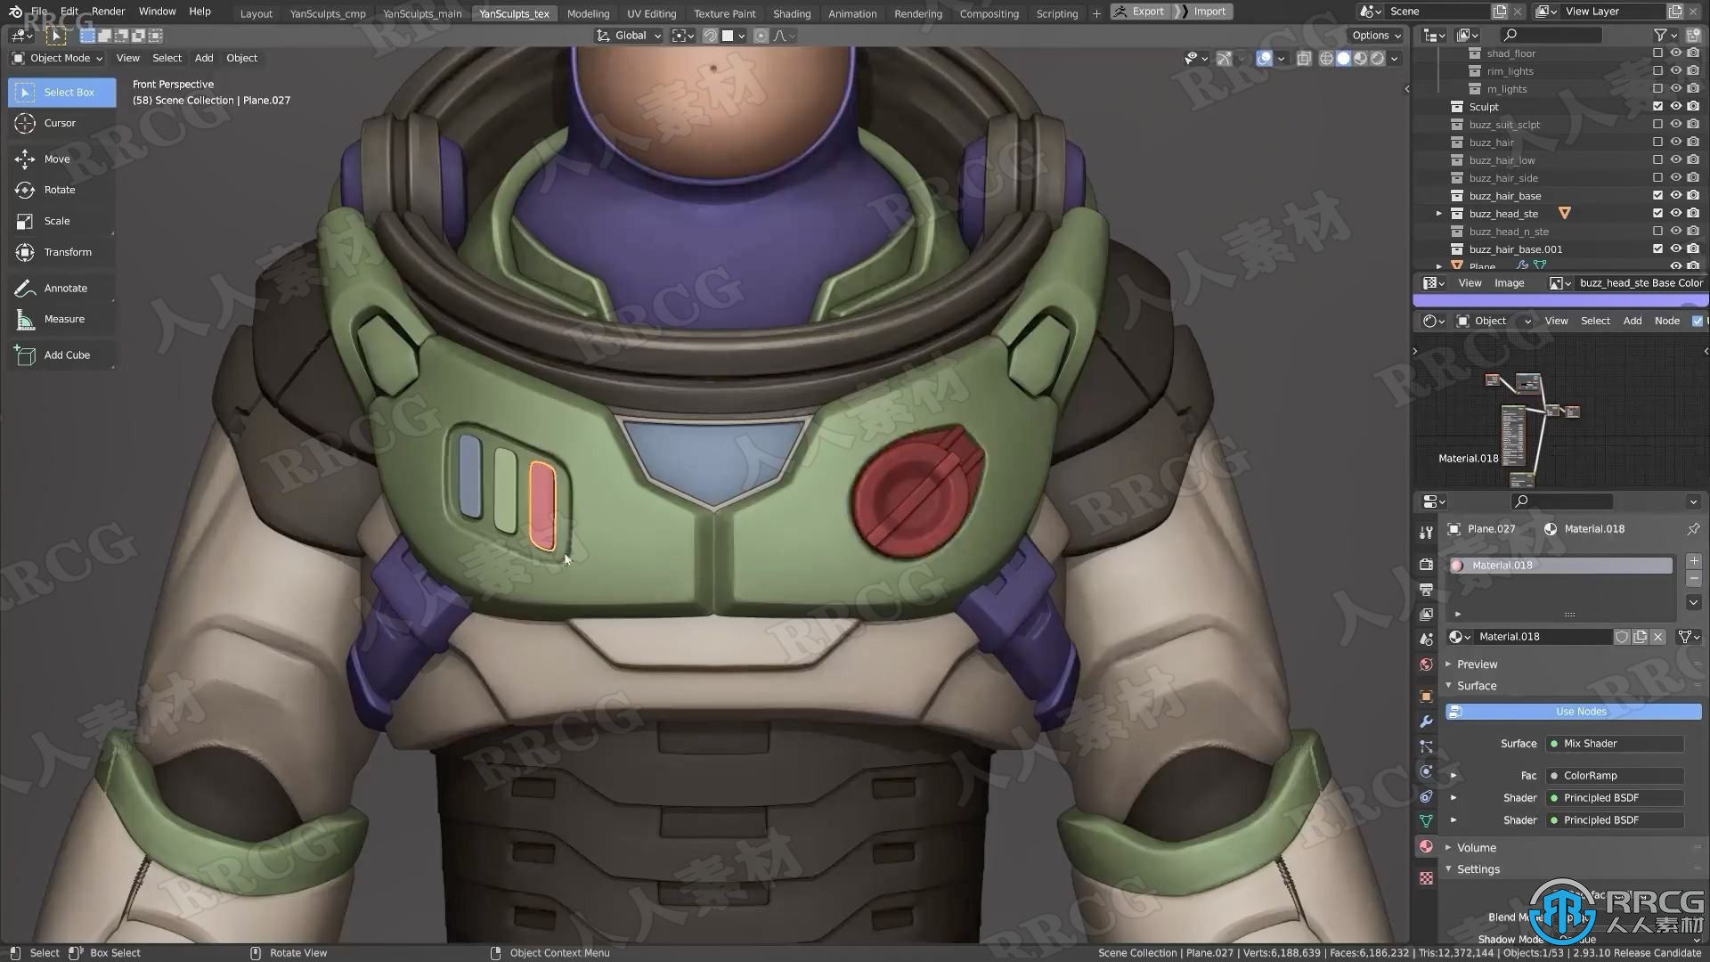This screenshot has width=1710, height=962.
Task: Switch to rendered viewport shading
Action: point(1377,58)
